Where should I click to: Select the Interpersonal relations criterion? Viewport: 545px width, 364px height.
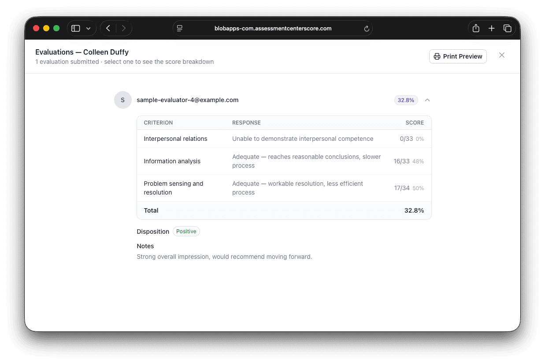tap(175, 139)
